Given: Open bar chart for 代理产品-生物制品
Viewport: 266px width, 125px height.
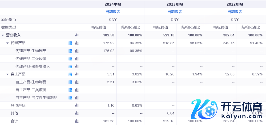Looking at the screenshot, I should [77, 51].
